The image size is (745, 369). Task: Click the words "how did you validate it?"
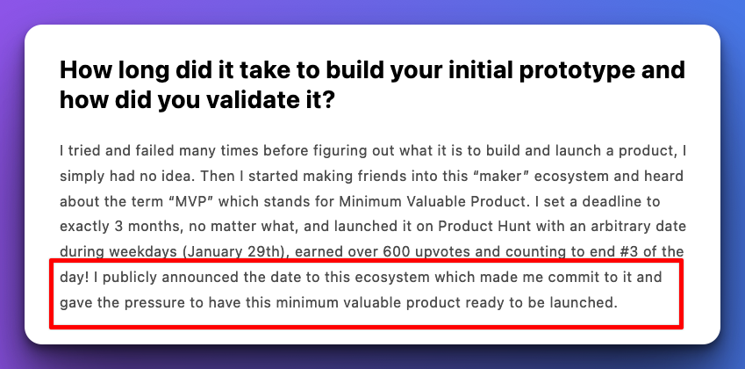tap(196, 100)
